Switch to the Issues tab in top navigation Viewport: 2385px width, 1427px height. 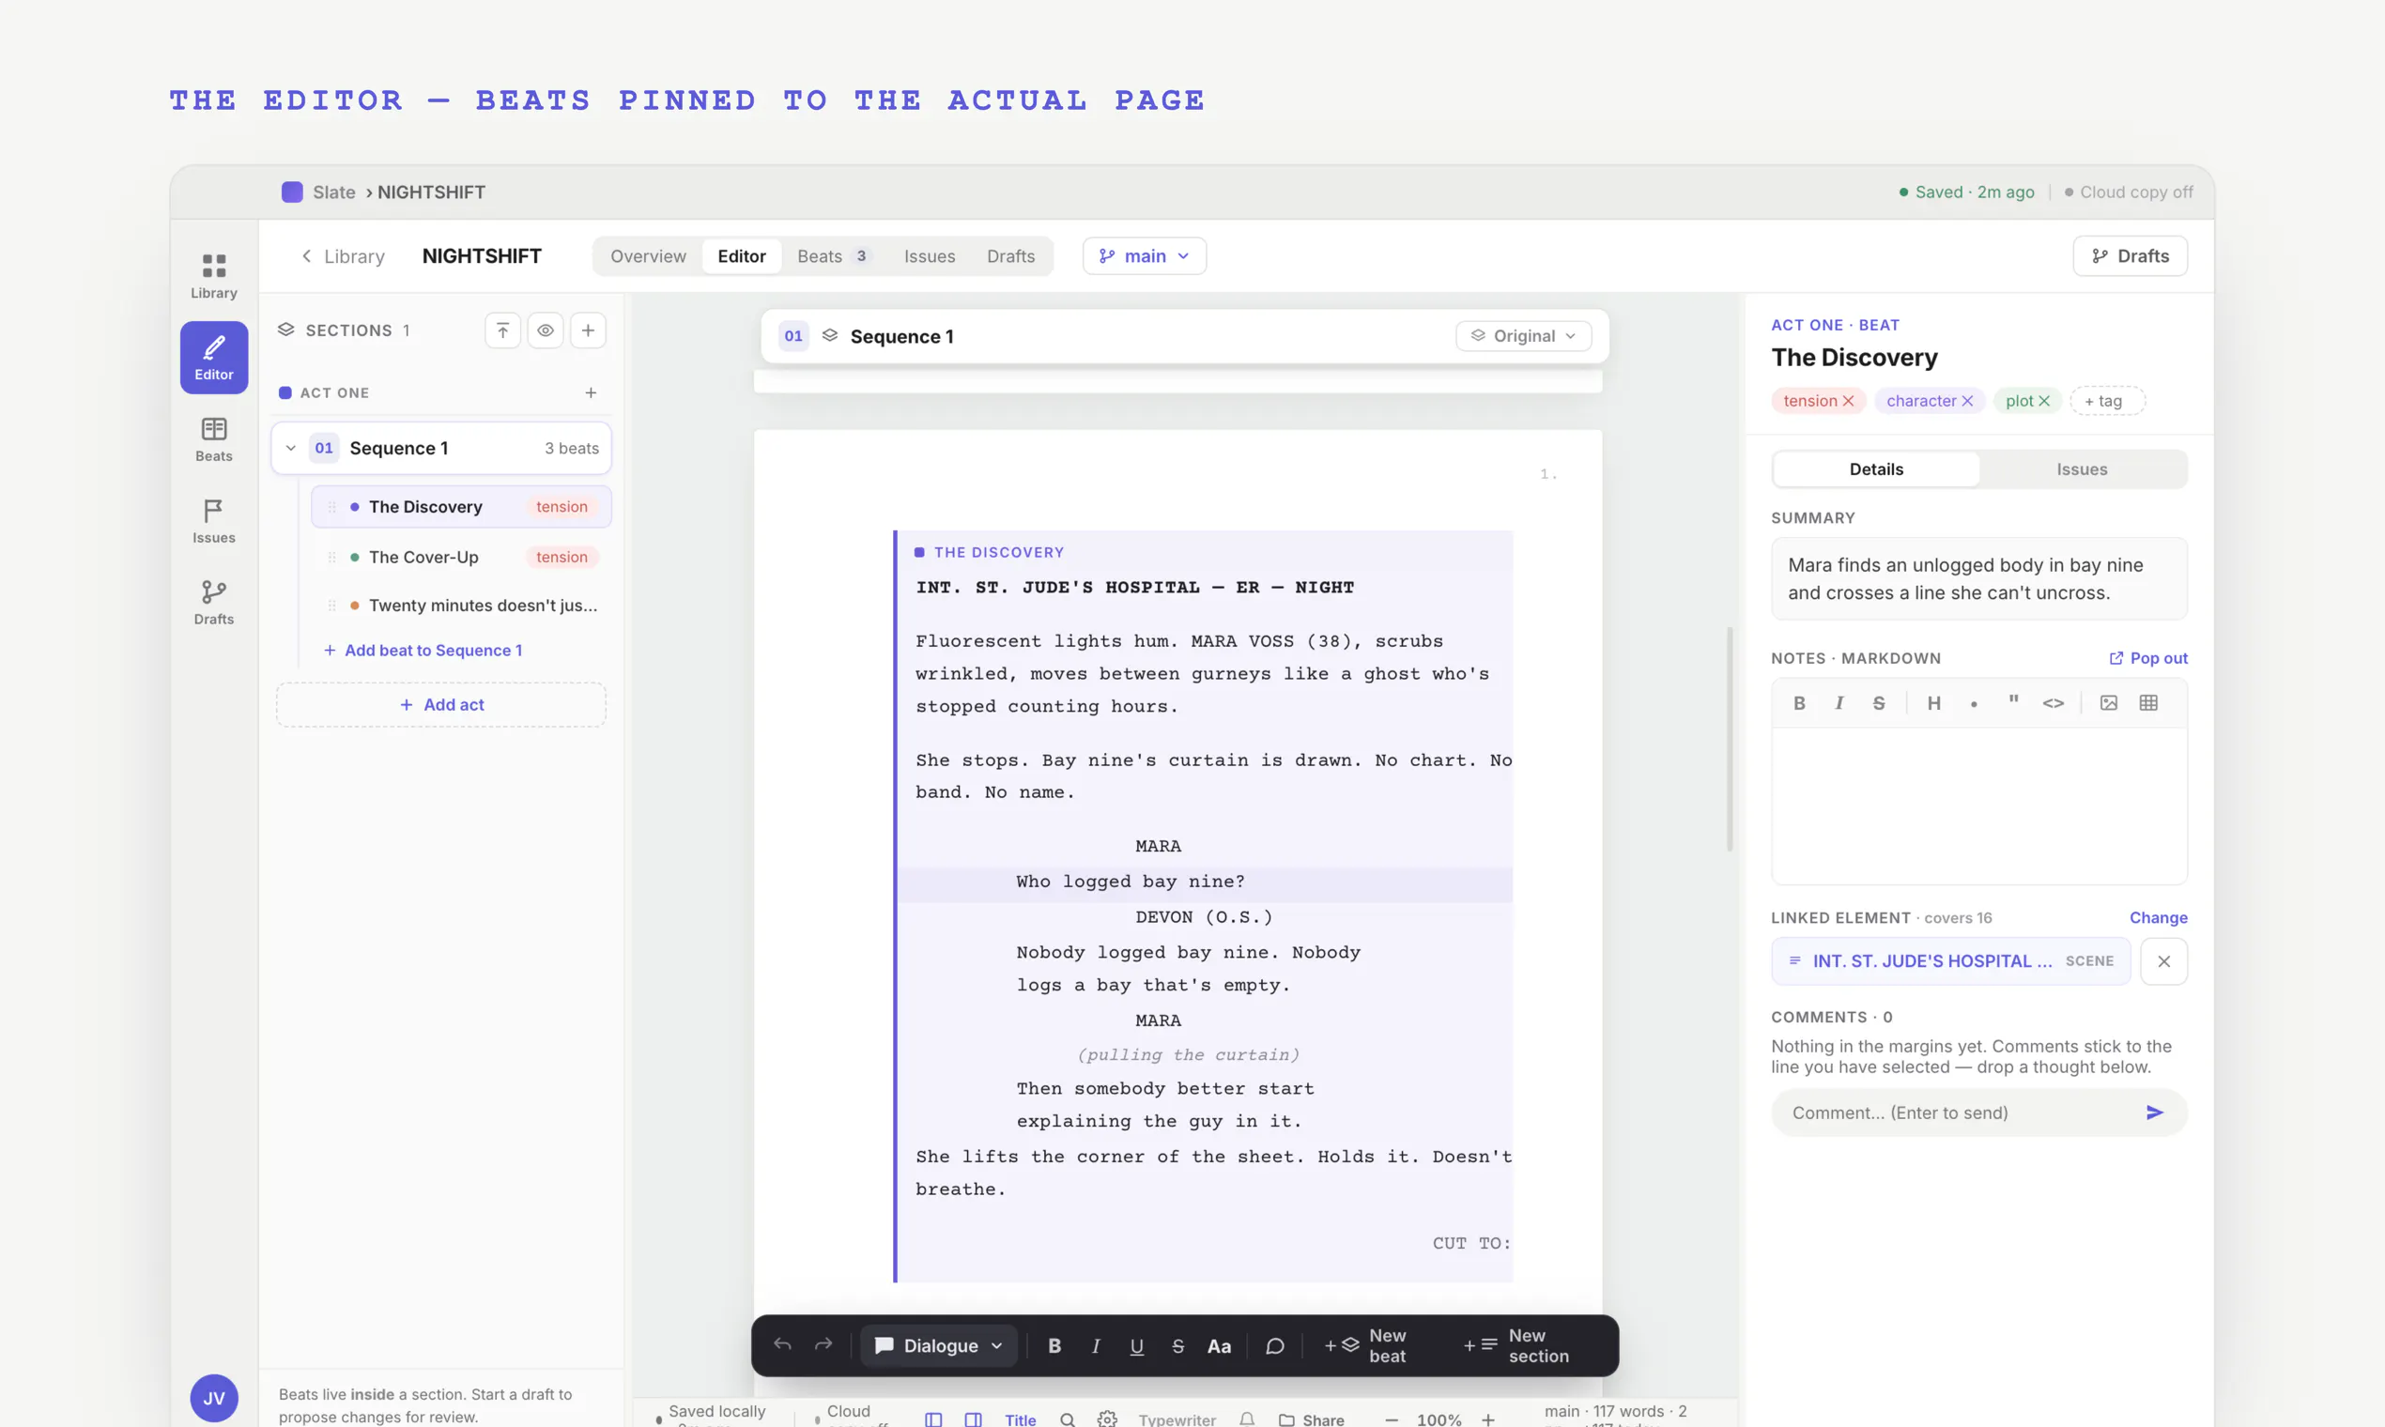[x=929, y=256]
